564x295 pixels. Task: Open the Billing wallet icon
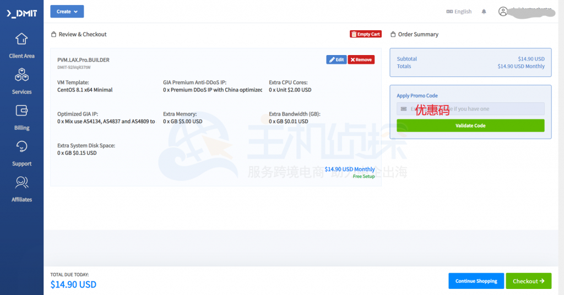click(21, 111)
